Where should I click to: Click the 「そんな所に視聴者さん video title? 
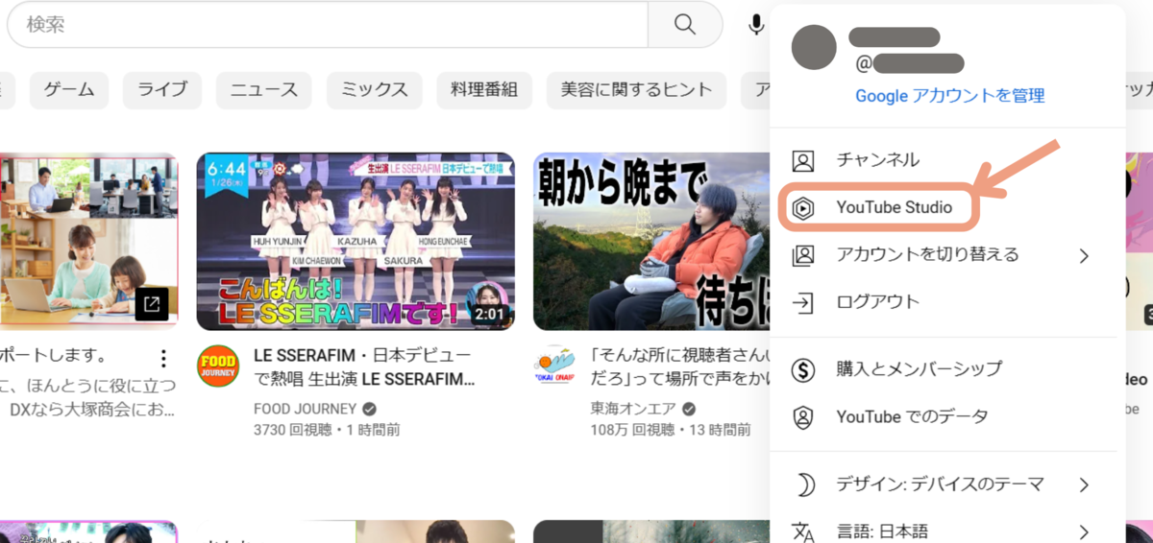(x=681, y=367)
